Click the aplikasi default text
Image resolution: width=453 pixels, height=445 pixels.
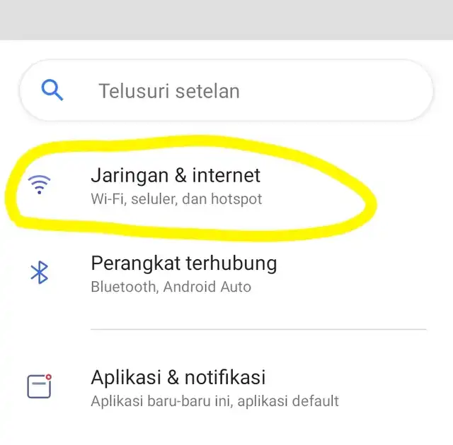pos(288,401)
